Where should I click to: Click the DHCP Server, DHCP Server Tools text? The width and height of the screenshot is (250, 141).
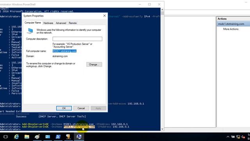[62, 117]
